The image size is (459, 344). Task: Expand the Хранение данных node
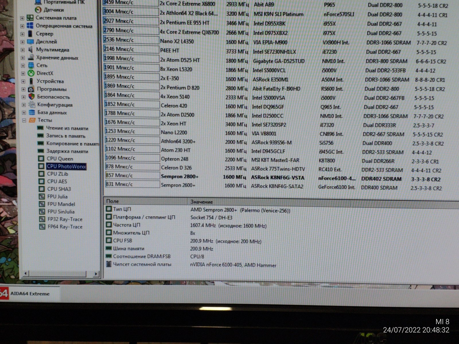23,58
